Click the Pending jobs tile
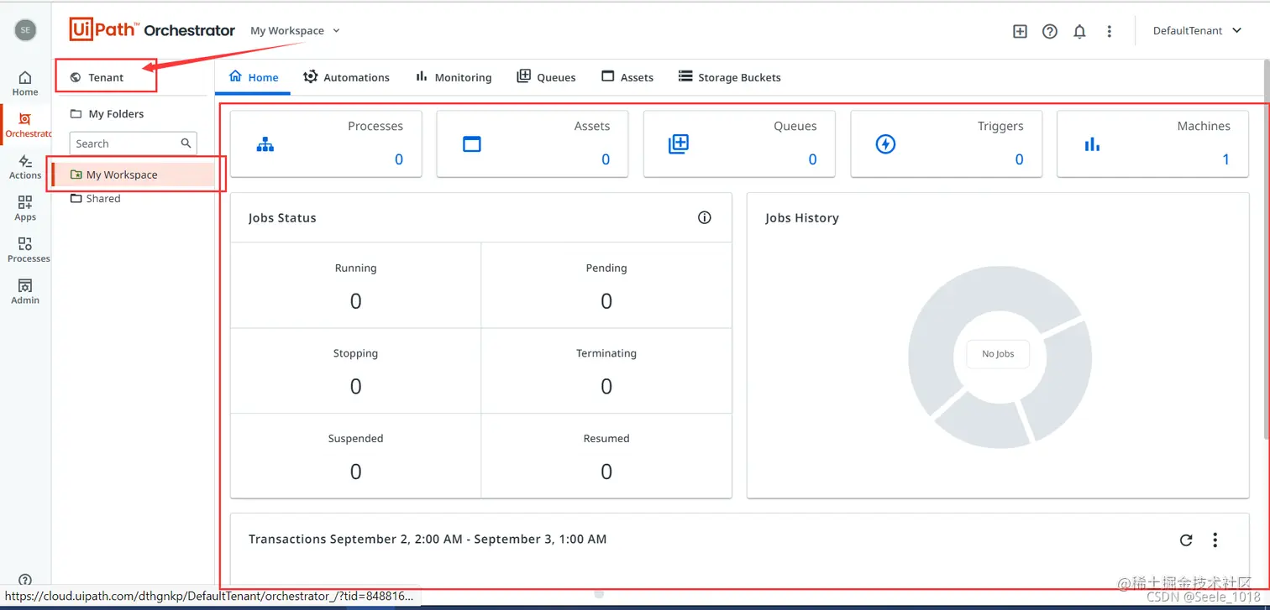Image resolution: width=1270 pixels, height=610 pixels. pos(606,285)
